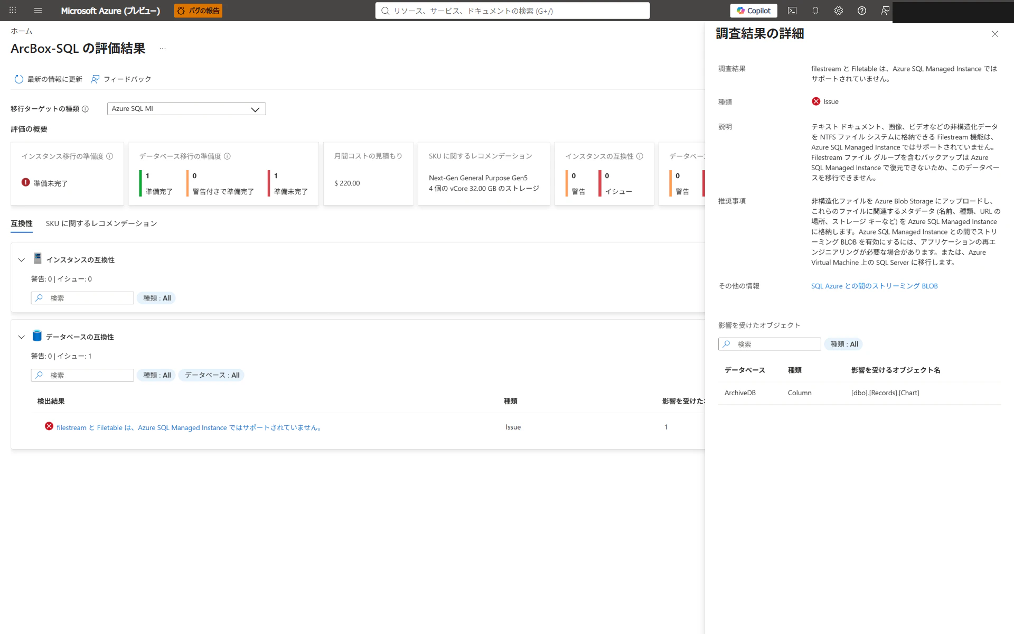The height and width of the screenshot is (634, 1014).
Task: Launch Cloud Shell terminal icon
Action: [792, 11]
